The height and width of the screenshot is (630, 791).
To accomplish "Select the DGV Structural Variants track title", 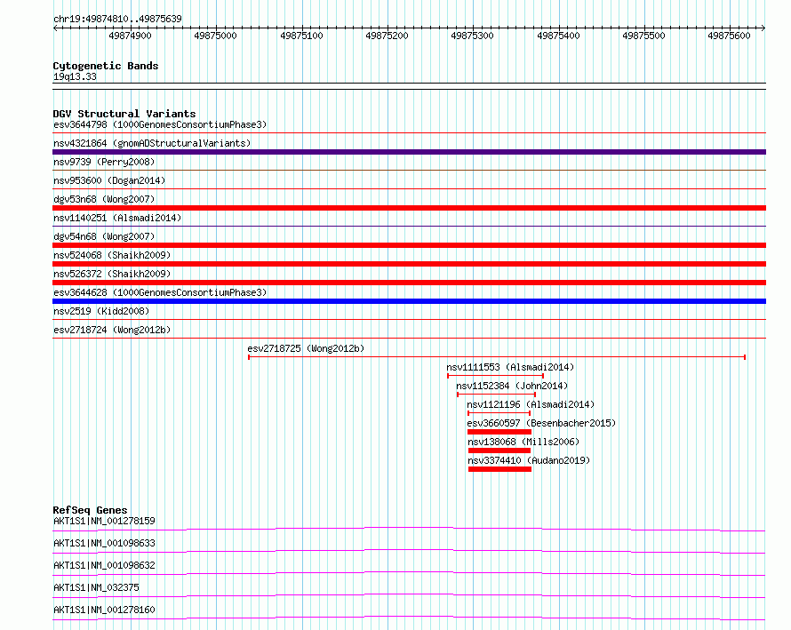I will point(124,114).
